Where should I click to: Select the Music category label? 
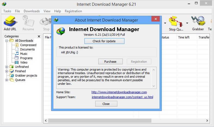24,54
